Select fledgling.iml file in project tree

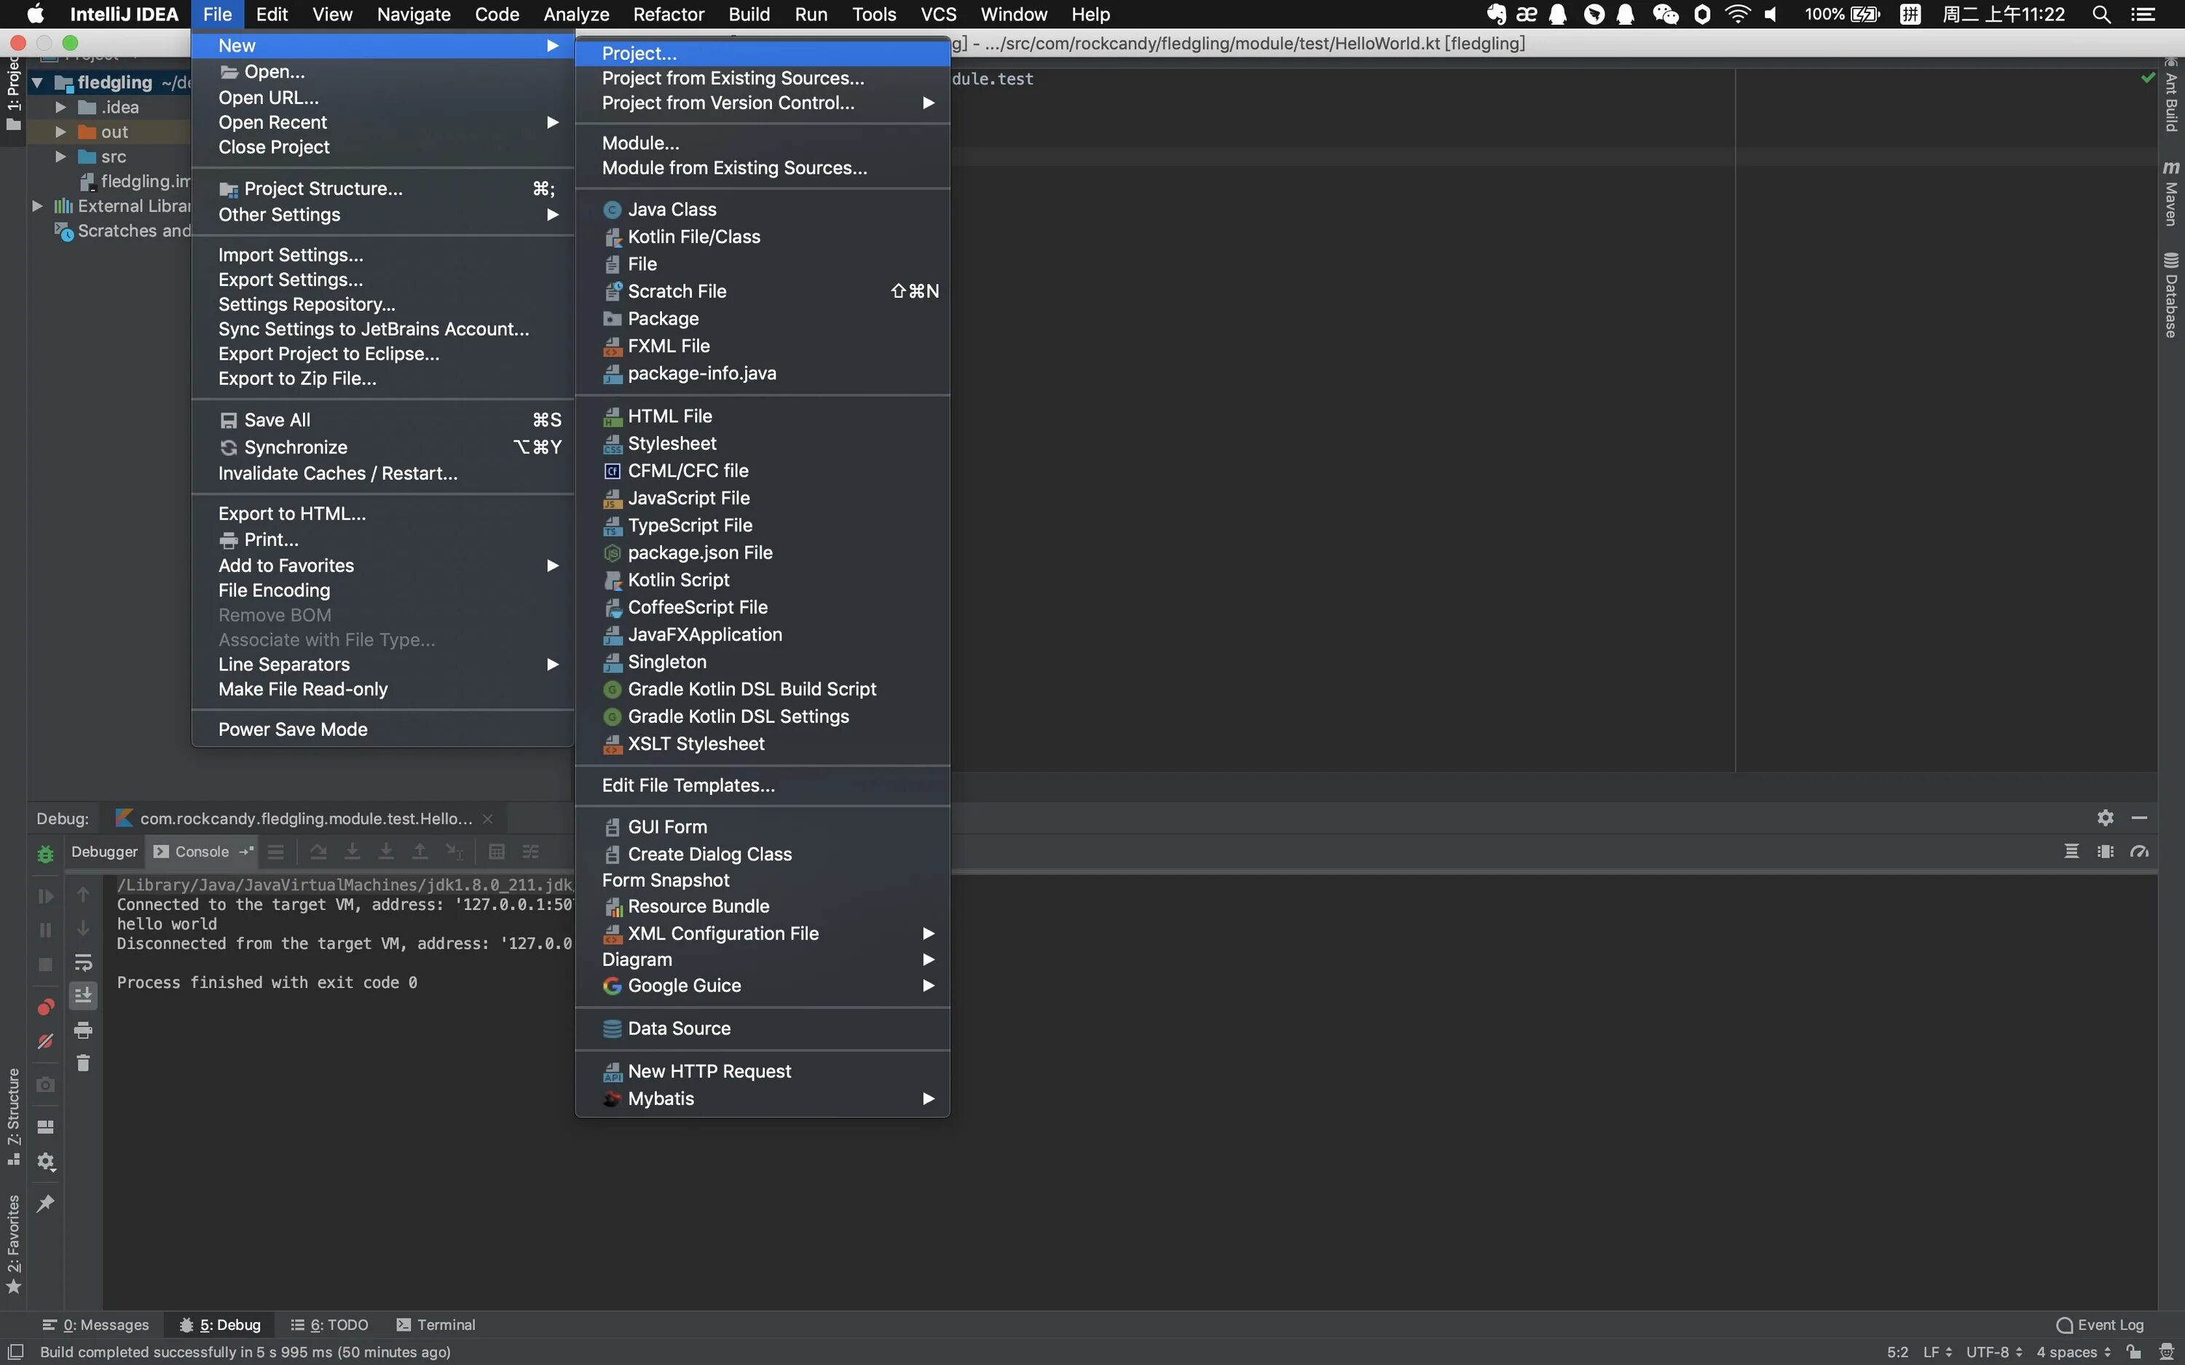(x=135, y=181)
